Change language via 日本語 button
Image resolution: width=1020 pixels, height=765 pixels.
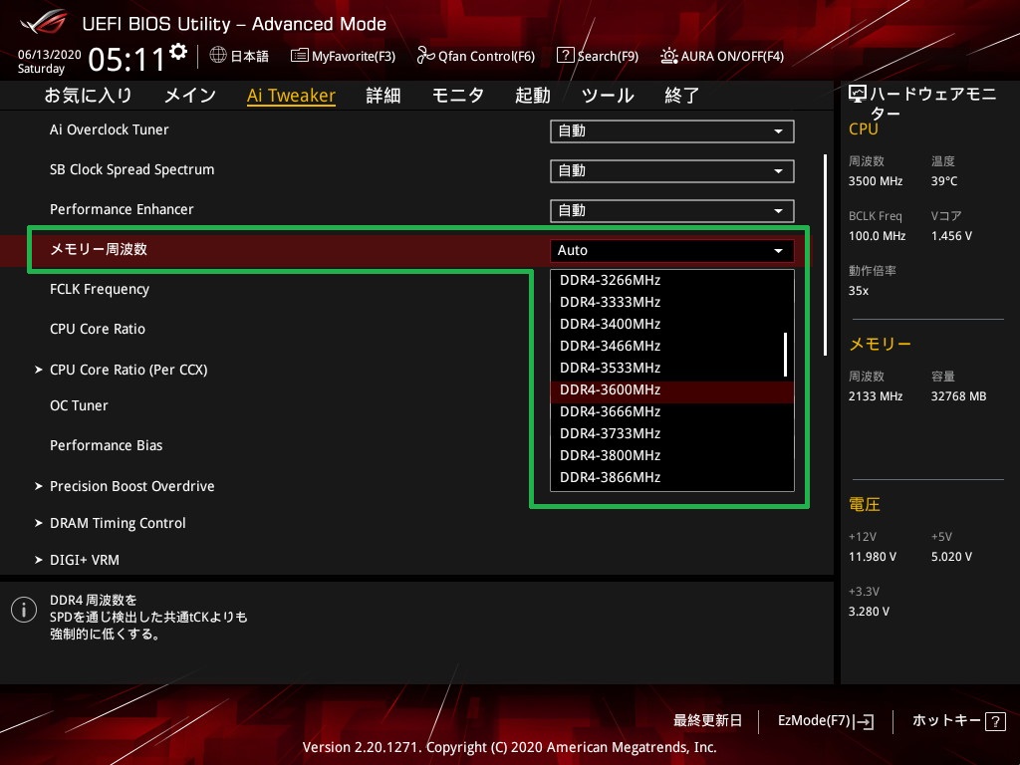point(239,56)
